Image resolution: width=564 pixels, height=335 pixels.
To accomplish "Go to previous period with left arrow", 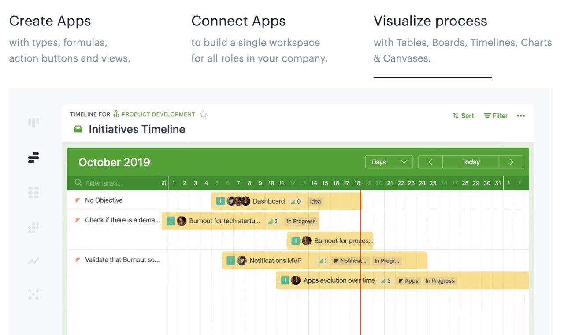I will pos(430,162).
